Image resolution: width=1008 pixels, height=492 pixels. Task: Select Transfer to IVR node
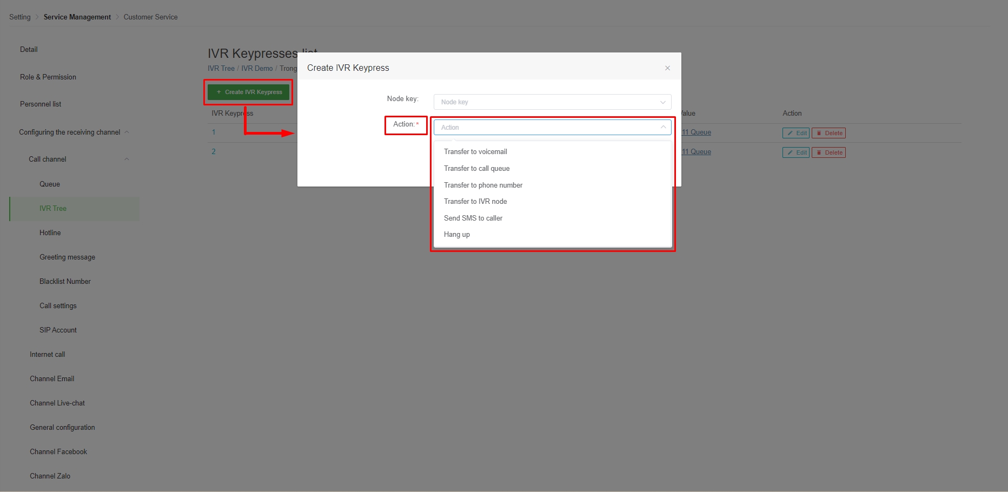point(475,202)
